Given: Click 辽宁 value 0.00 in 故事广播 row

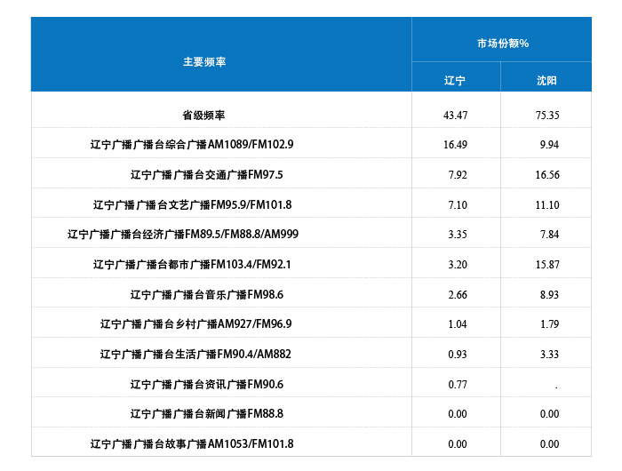Looking at the screenshot, I should [x=458, y=443].
